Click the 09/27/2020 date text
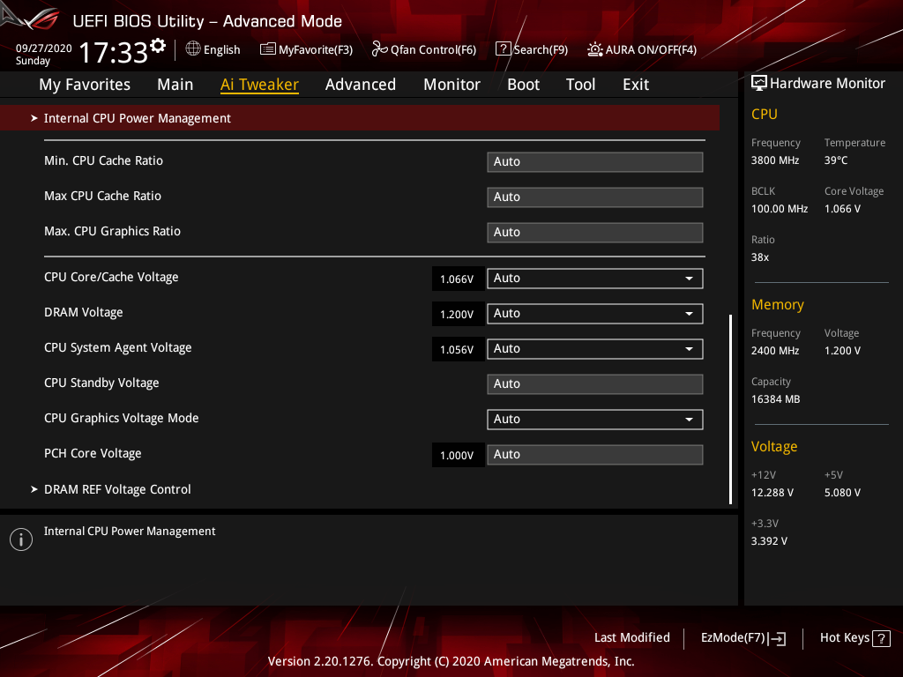This screenshot has width=903, height=677. 44,48
